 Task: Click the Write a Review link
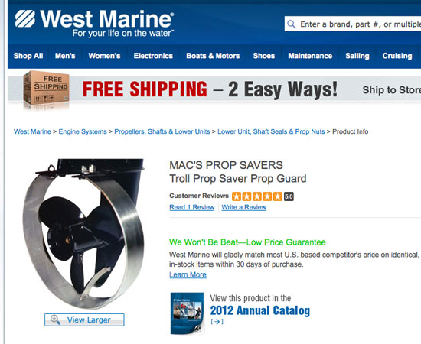[x=244, y=207]
